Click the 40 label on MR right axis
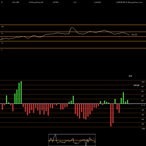 142,96
